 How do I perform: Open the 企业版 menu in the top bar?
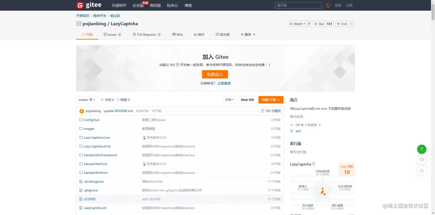tap(138, 5)
